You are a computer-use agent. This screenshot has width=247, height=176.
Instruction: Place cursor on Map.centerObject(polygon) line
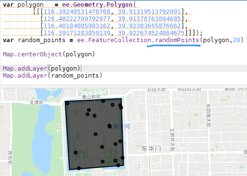point(49,54)
